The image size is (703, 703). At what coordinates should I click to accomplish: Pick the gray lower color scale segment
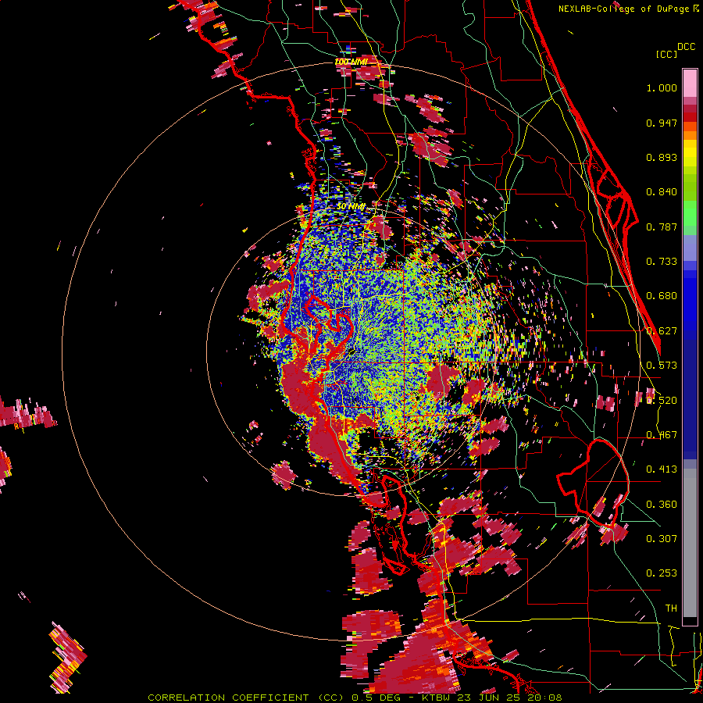pos(690,543)
